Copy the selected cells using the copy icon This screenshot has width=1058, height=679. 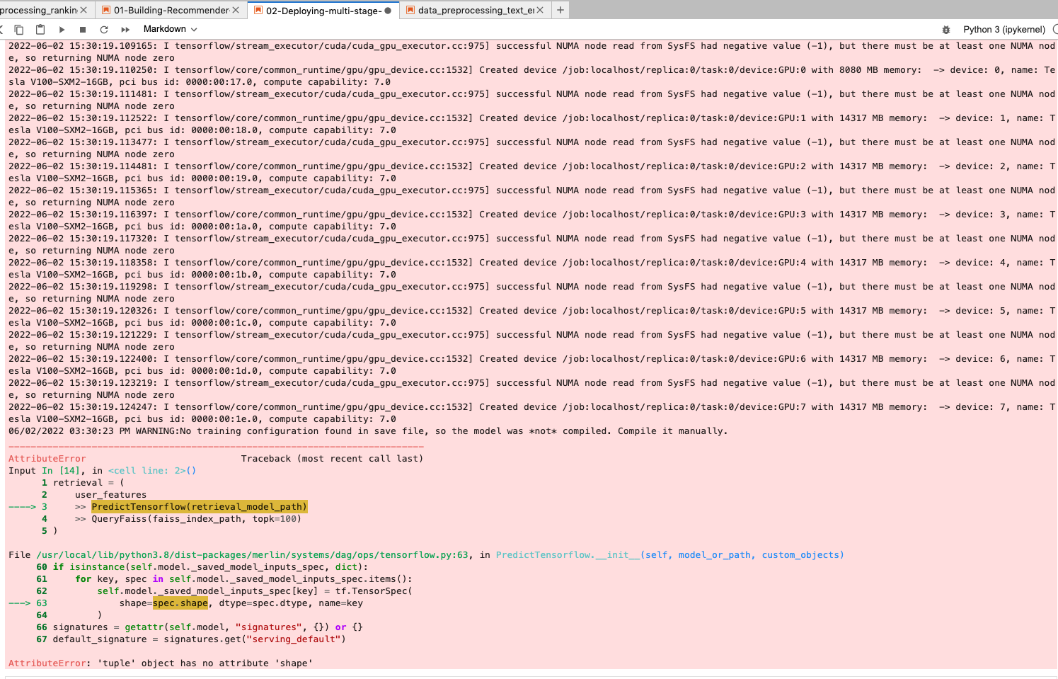[x=19, y=29]
